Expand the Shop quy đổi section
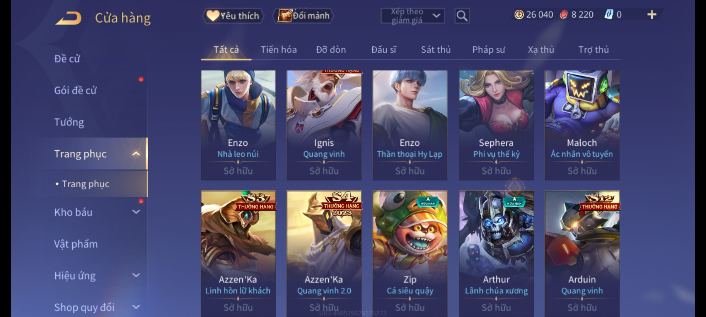This screenshot has width=706, height=317. click(x=136, y=307)
